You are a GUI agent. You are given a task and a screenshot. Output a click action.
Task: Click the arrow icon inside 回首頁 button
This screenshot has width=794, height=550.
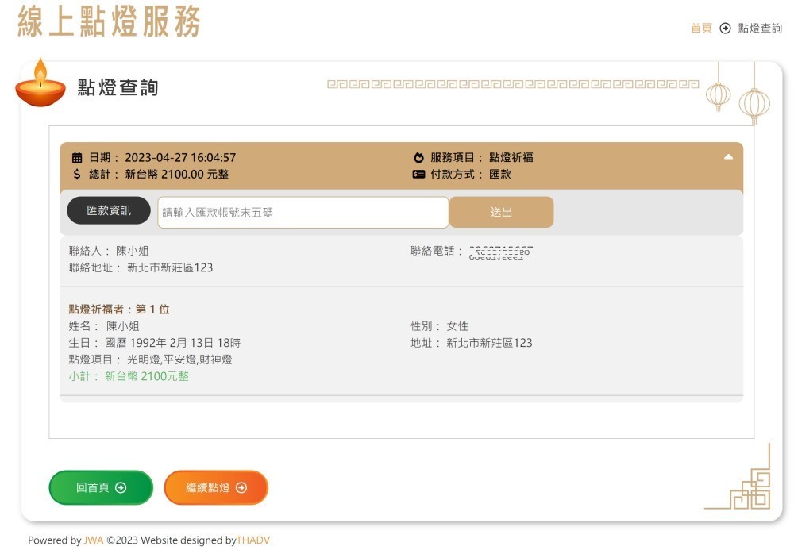[121, 488]
